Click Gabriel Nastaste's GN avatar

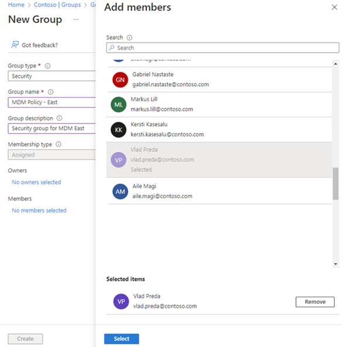[x=120, y=80]
